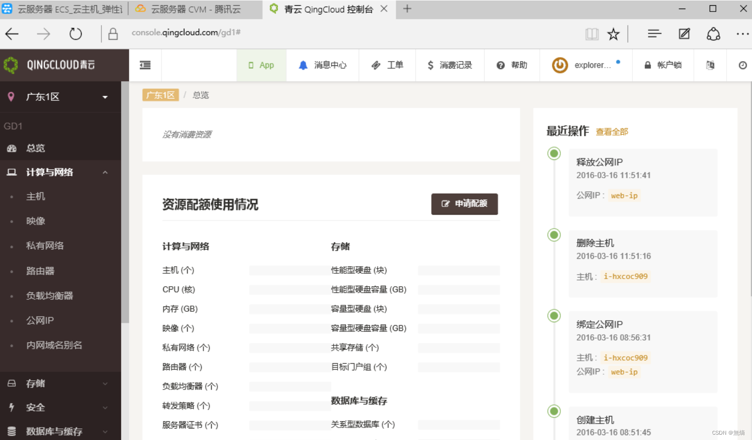Open 消费记录 billing records

click(x=450, y=65)
